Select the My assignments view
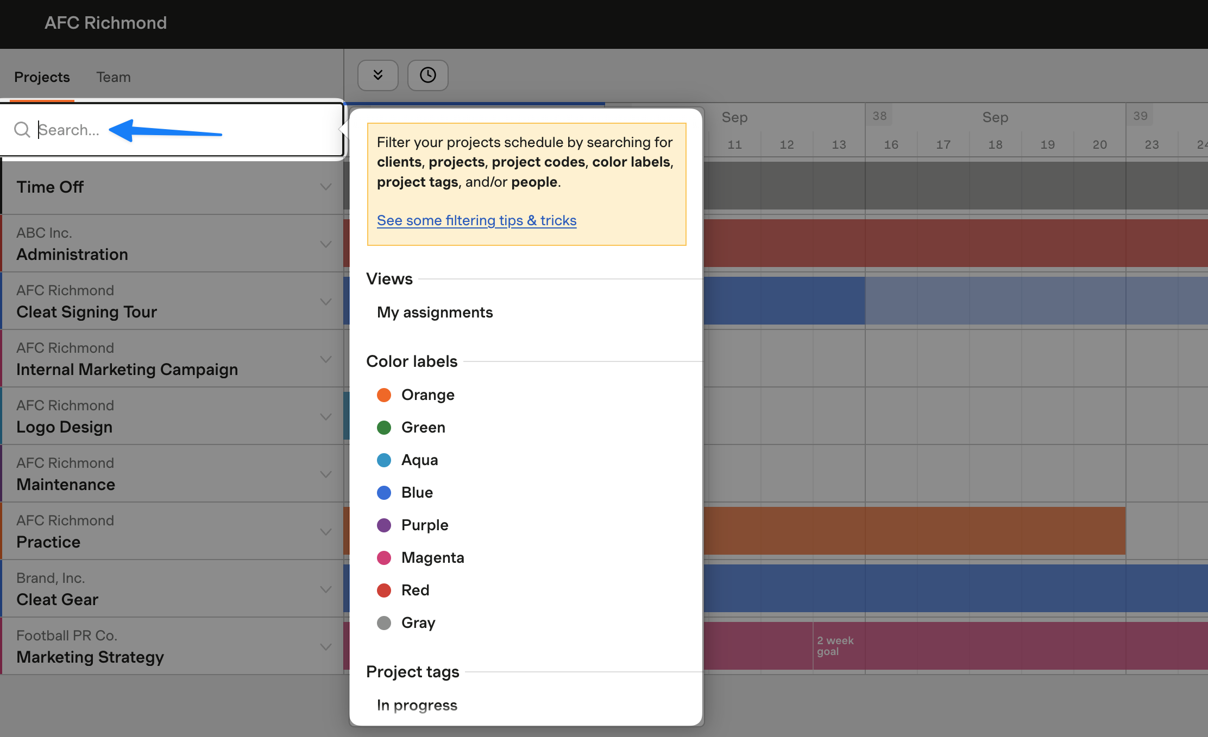 coord(435,313)
